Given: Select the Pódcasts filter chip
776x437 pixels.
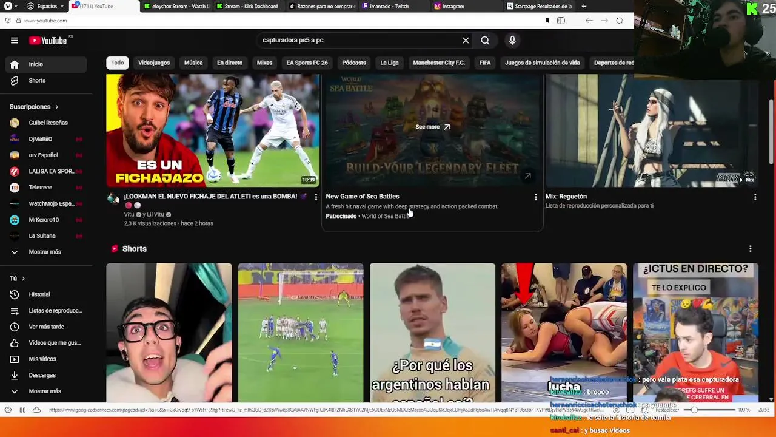Looking at the screenshot, I should coord(354,63).
